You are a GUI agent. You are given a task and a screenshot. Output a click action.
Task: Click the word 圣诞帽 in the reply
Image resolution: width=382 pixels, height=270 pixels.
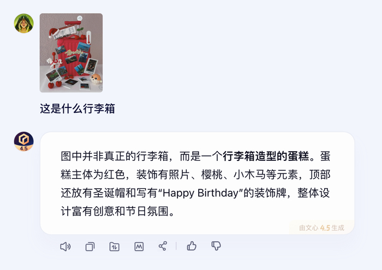[x=109, y=193]
